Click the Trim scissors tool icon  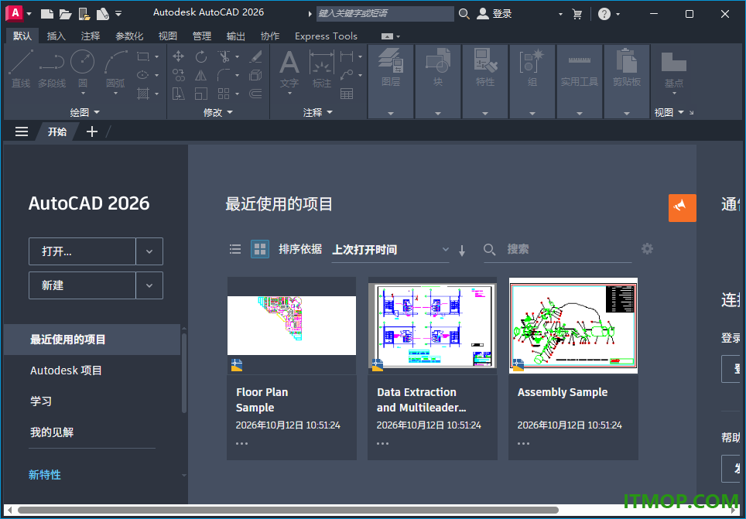point(224,56)
